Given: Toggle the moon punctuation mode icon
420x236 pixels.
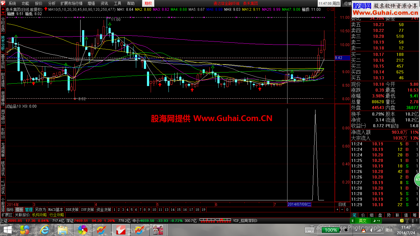Looking at the screenshot, I should point(374,221).
